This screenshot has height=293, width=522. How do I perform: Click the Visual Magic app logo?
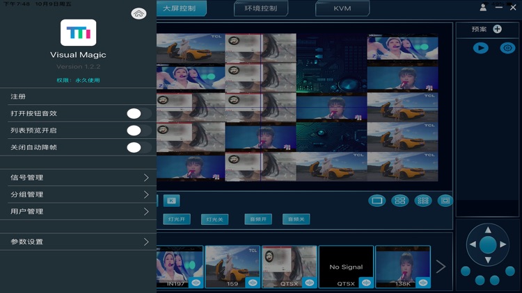pyautogui.click(x=78, y=32)
